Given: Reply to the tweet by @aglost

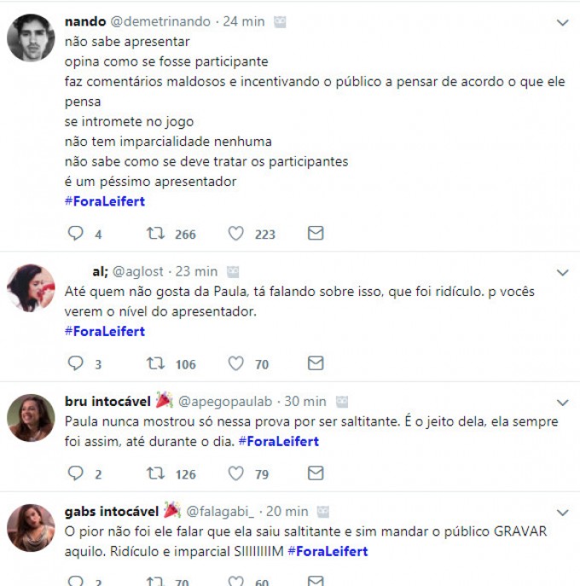Looking at the screenshot, I should (75, 363).
